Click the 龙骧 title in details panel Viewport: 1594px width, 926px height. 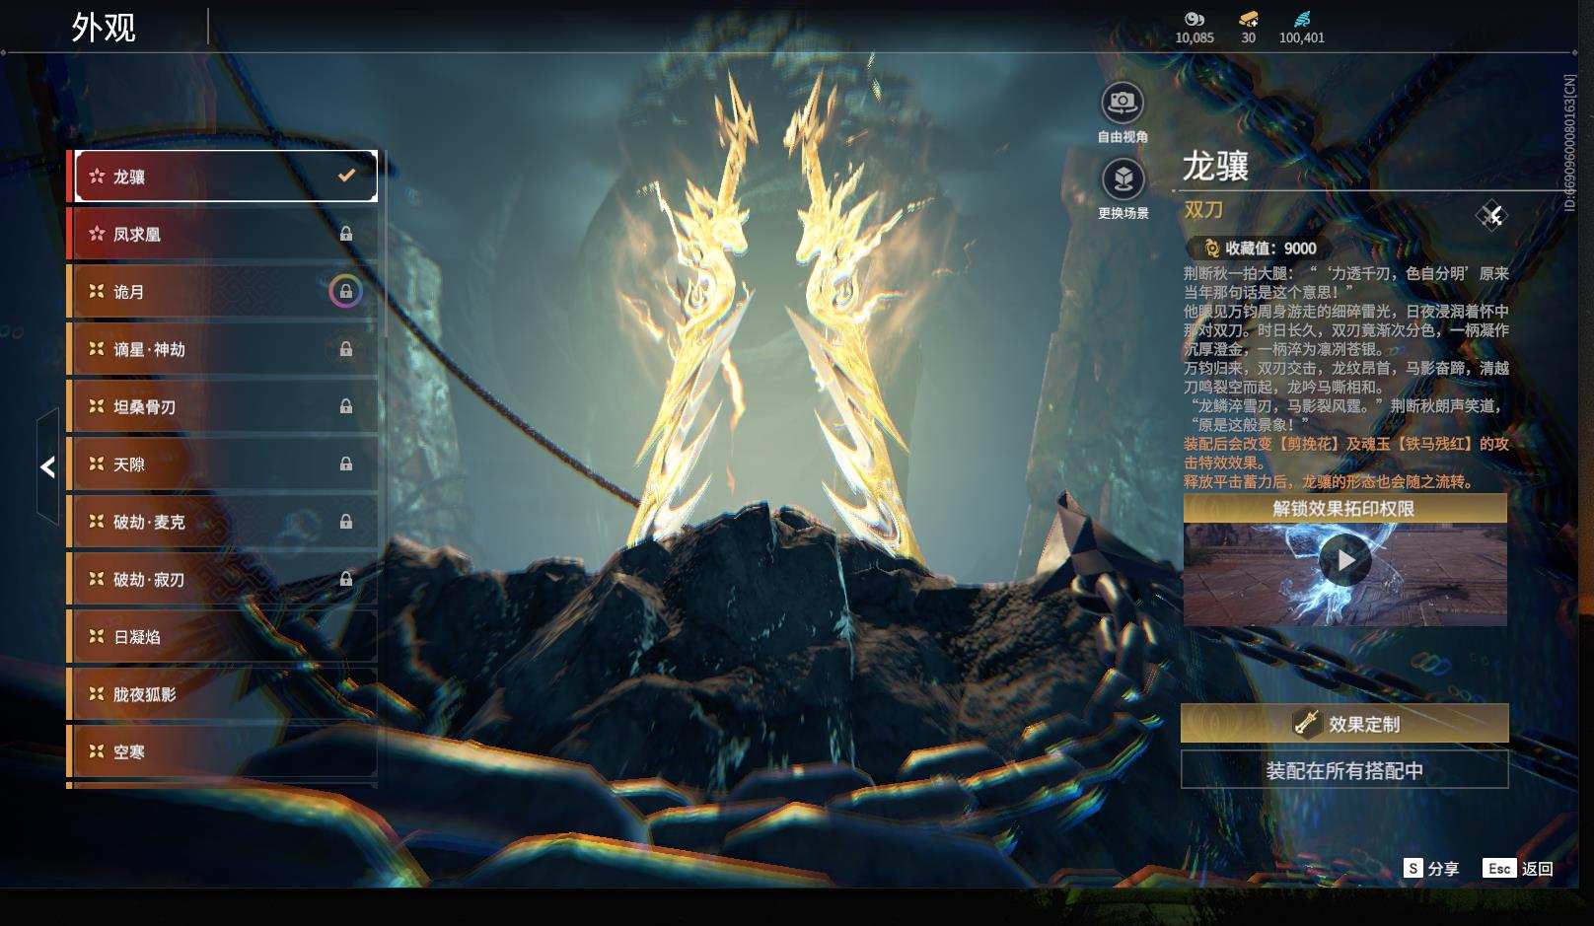coord(1216,166)
